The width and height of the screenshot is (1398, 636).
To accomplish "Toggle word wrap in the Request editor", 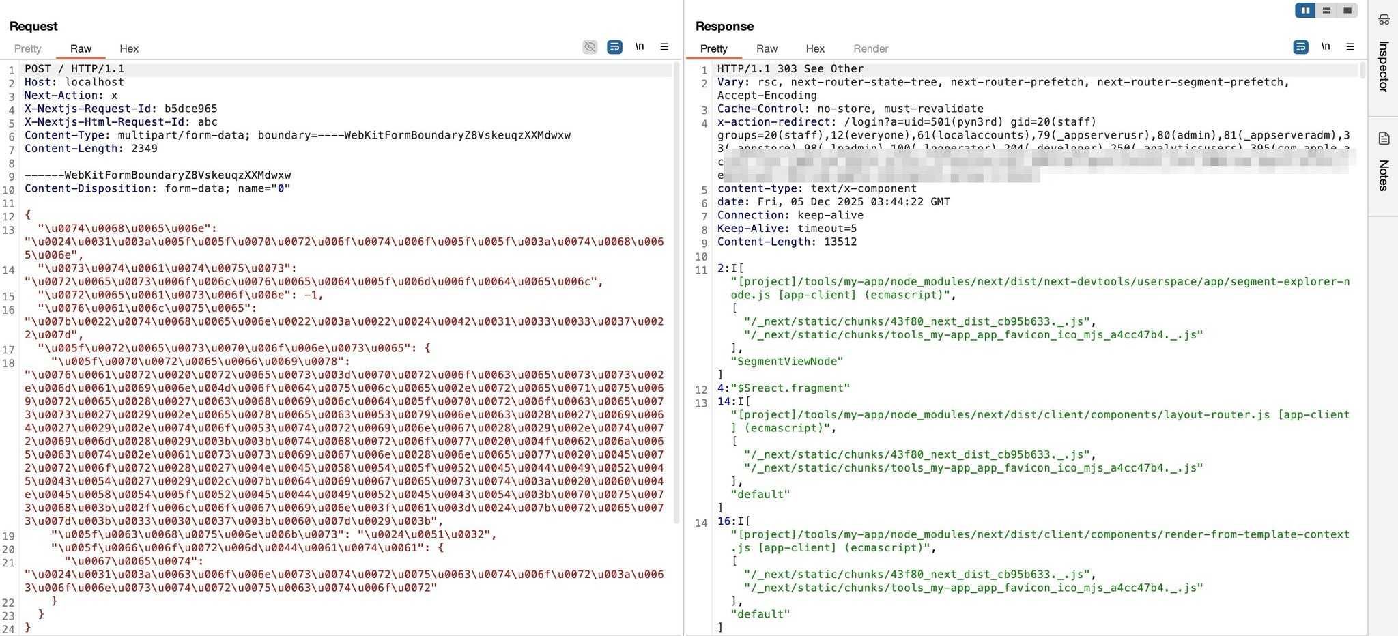I will click(614, 46).
